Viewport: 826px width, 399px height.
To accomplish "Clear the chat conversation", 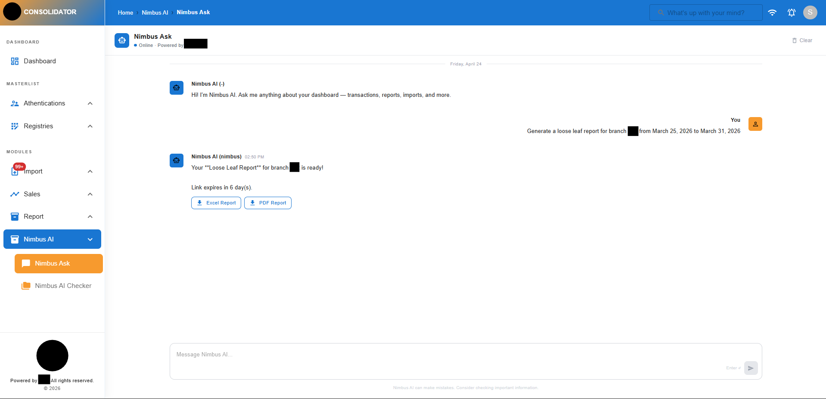I will coord(802,40).
